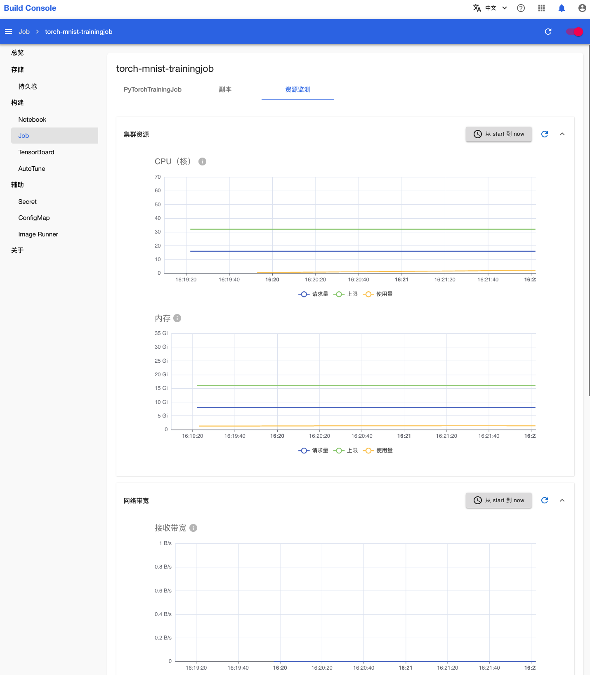Image resolution: width=590 pixels, height=675 pixels.
Task: Click the green 上限 line in CPU chart
Action: tap(363, 229)
